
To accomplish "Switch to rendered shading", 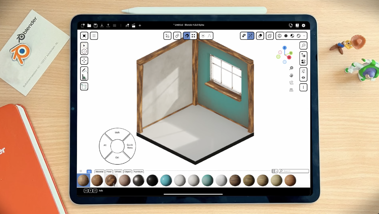I will (x=299, y=36).
